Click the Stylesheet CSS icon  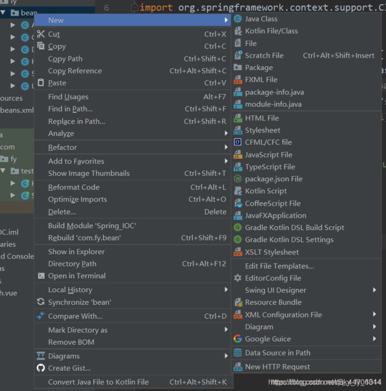pos(238,130)
